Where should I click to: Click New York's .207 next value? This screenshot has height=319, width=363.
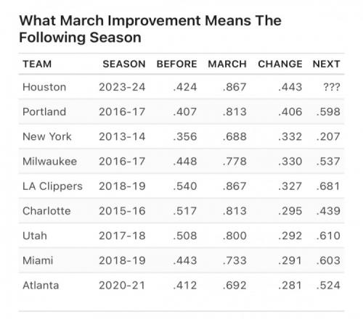[x=328, y=136]
